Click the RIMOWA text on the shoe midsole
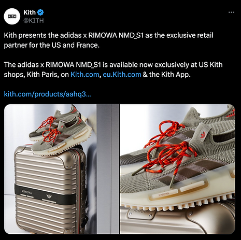Viewport: 241px width, 240px height. (x=163, y=194)
